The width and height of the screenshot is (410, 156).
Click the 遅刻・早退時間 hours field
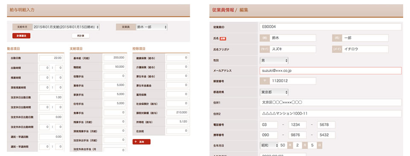(44, 147)
